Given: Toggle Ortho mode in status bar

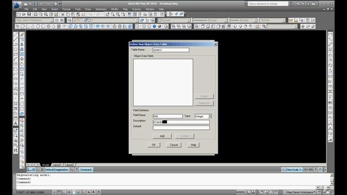Looking at the screenshot, I should pos(64,192).
